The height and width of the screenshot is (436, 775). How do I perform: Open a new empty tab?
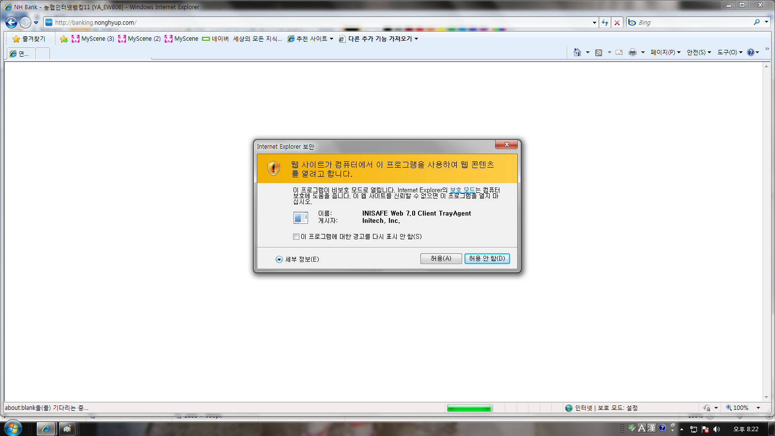43,54
